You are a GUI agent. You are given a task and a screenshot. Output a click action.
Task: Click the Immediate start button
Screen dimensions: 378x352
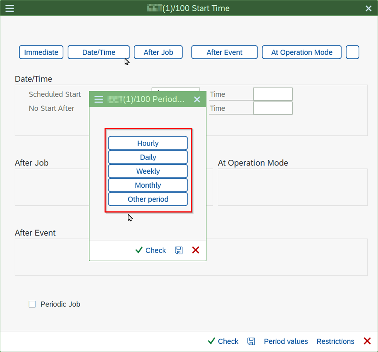point(41,52)
